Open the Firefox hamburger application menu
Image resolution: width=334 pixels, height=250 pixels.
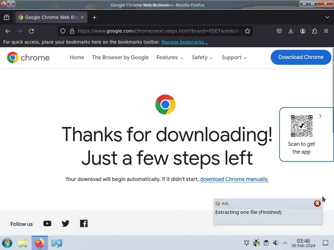326,31
